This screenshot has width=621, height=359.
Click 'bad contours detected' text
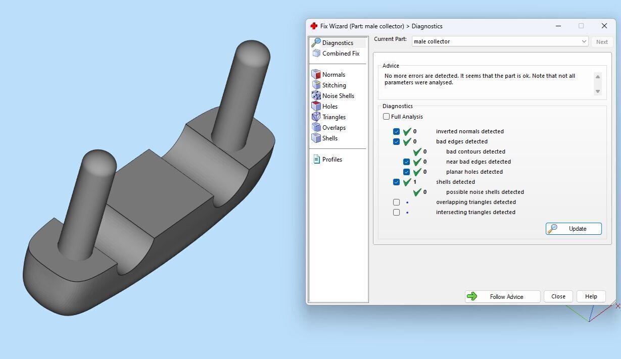point(475,151)
